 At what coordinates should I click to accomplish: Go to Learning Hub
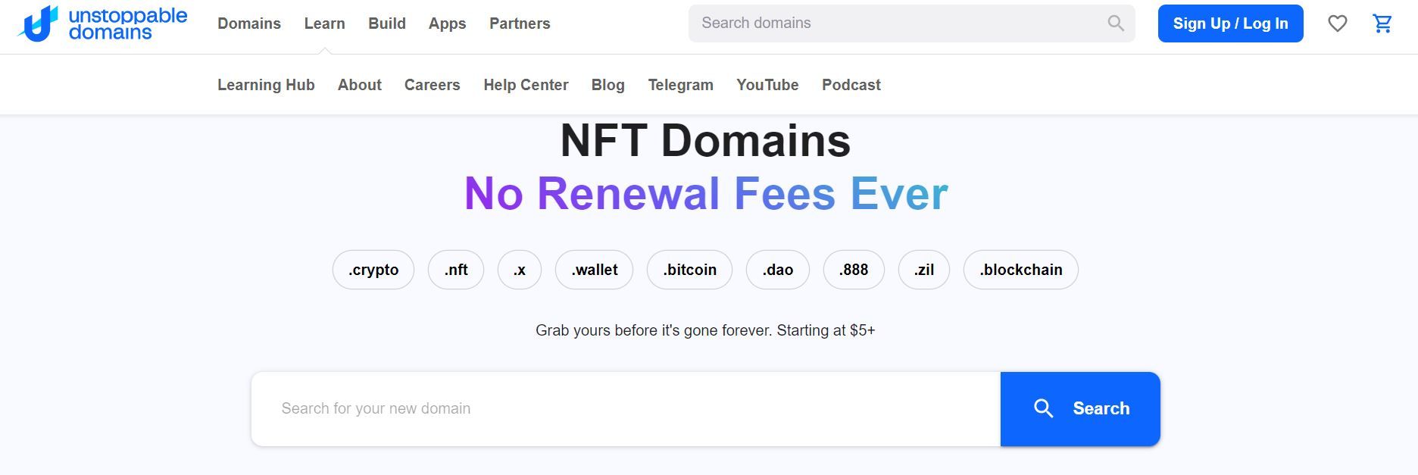266,85
